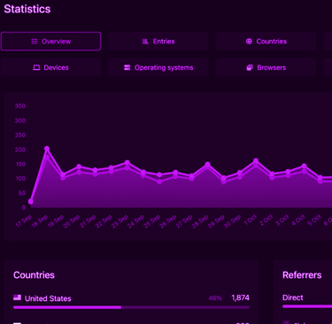Click the Statistics page heading

[x=27, y=9]
